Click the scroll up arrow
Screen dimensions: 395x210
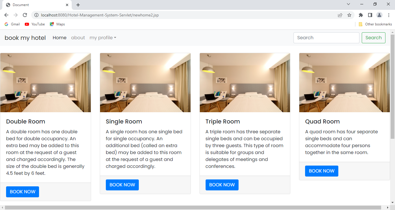tap(393, 32)
